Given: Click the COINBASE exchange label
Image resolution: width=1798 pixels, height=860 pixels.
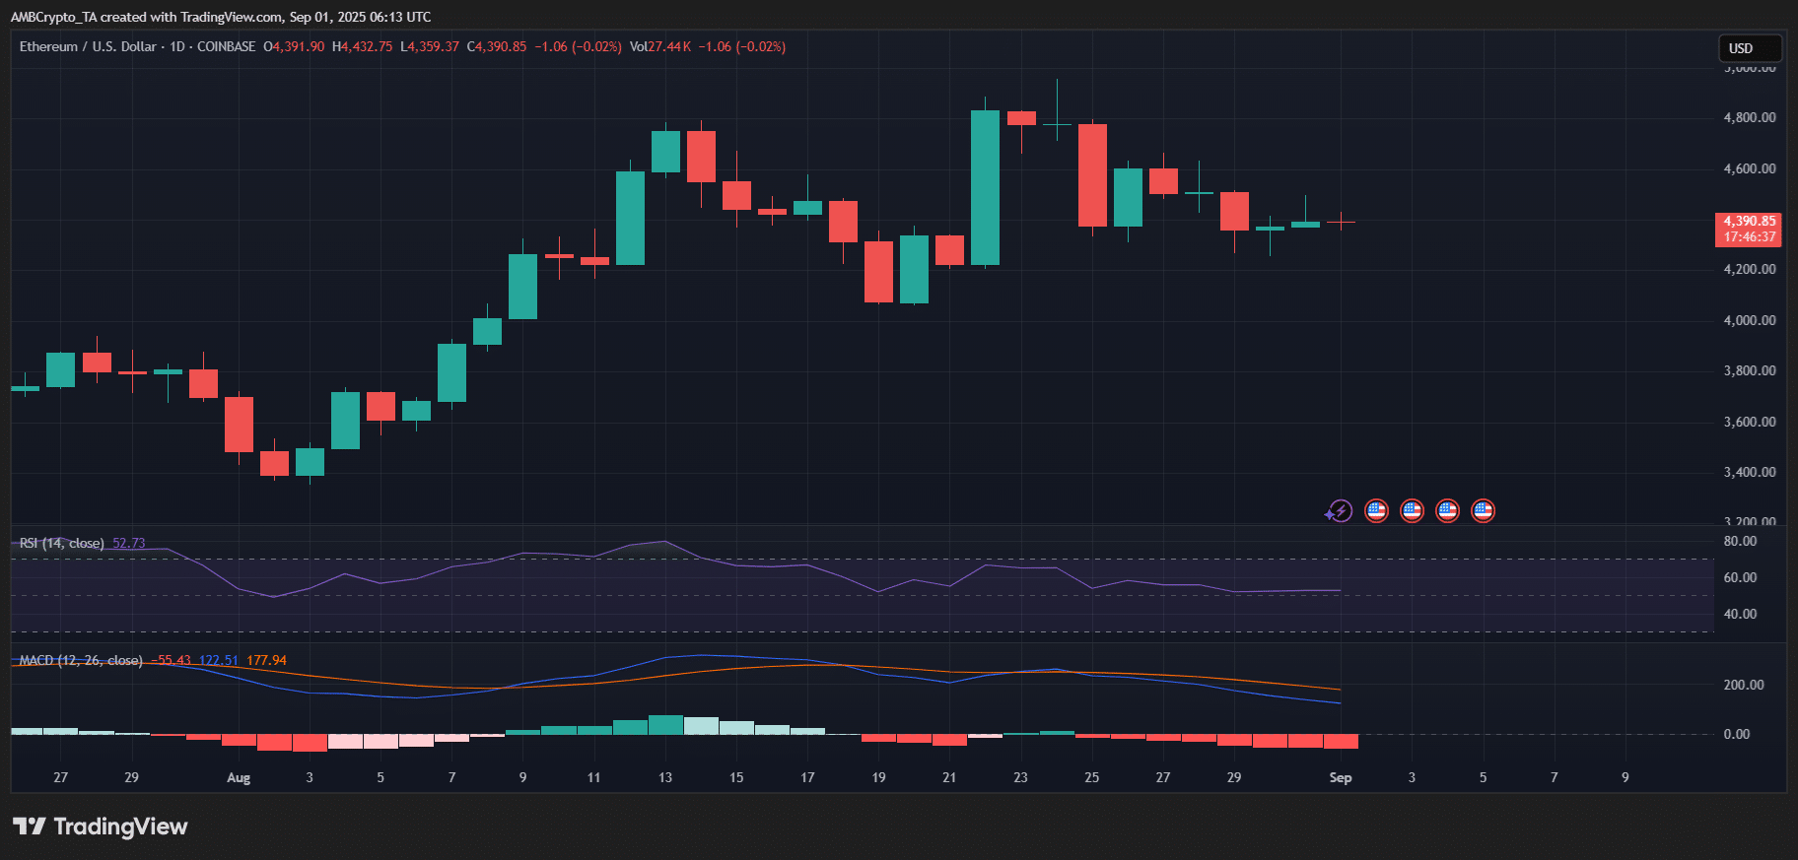Looking at the screenshot, I should [x=226, y=46].
